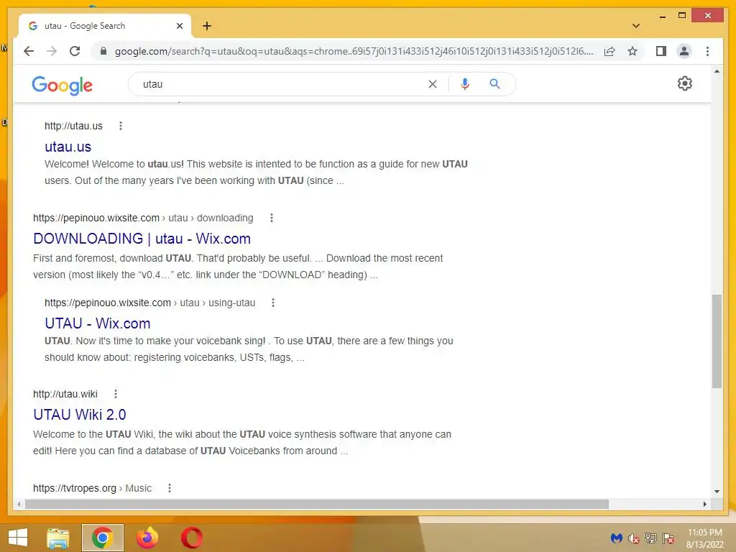Expand the tab search chevron

point(636,26)
